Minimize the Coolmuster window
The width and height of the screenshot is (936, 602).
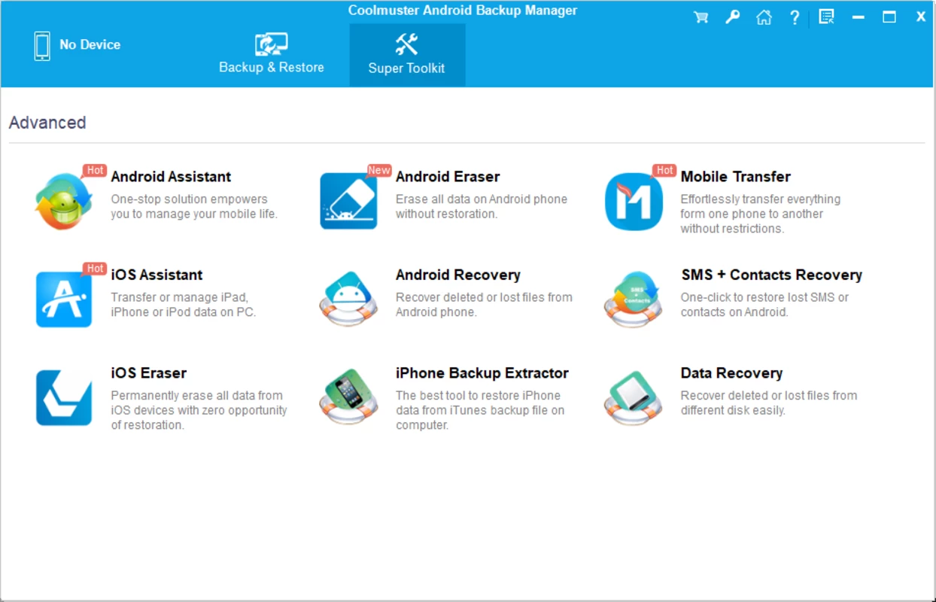coord(858,17)
